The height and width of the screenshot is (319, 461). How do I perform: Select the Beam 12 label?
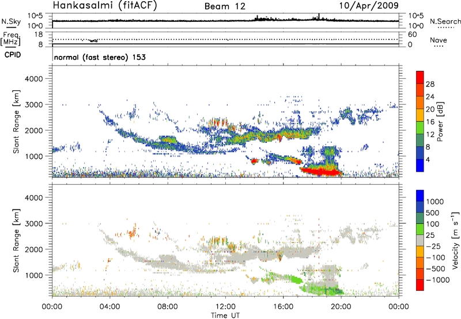click(225, 6)
